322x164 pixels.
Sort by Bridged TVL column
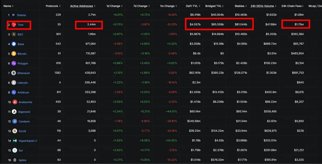[215, 6]
